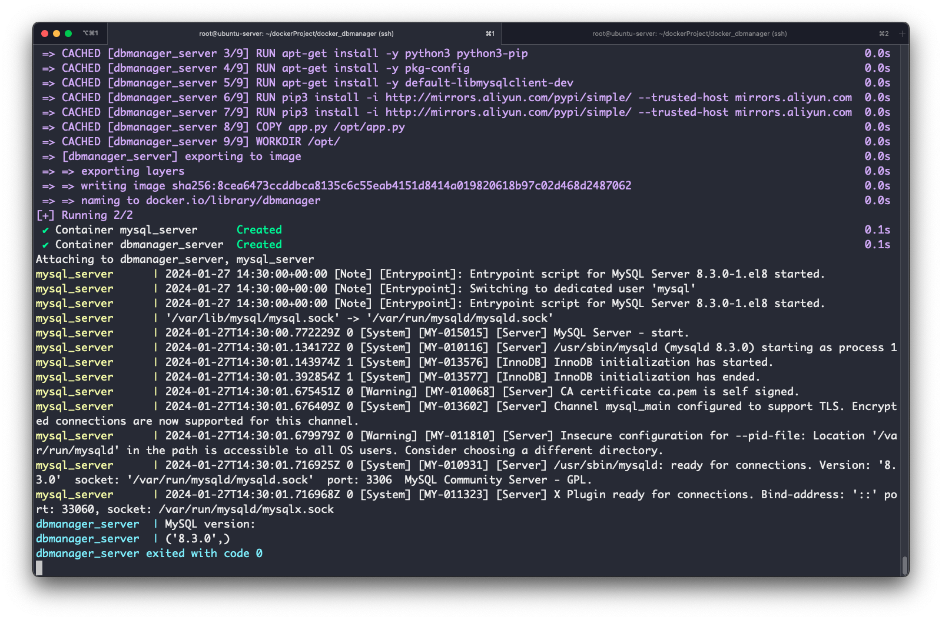Click the 'exporting layers' line

point(133,171)
